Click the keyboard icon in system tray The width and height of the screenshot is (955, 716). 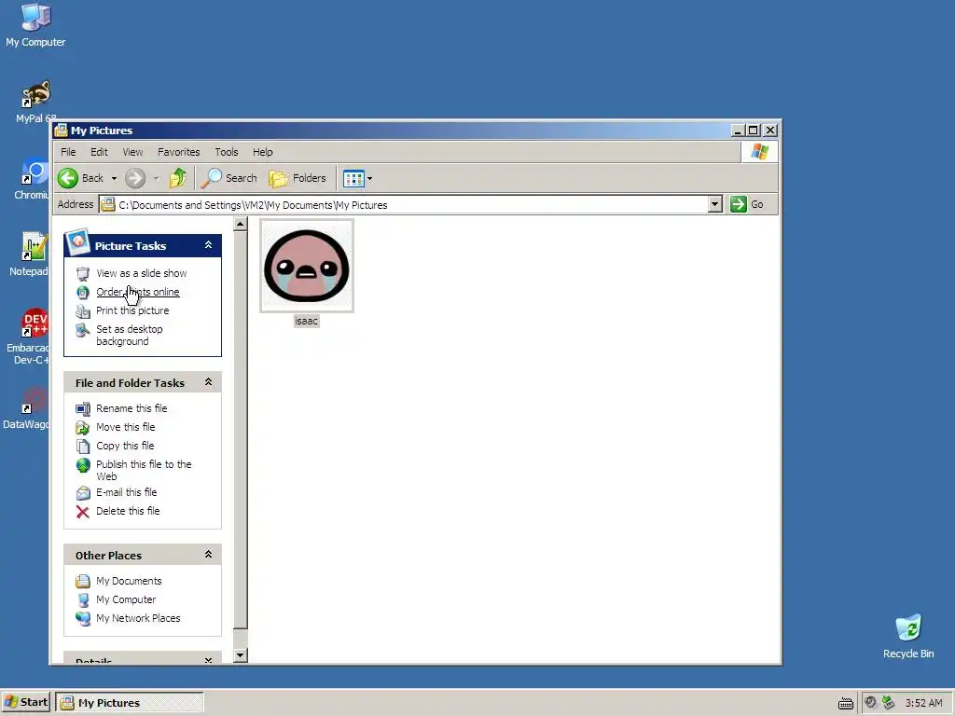(x=845, y=703)
